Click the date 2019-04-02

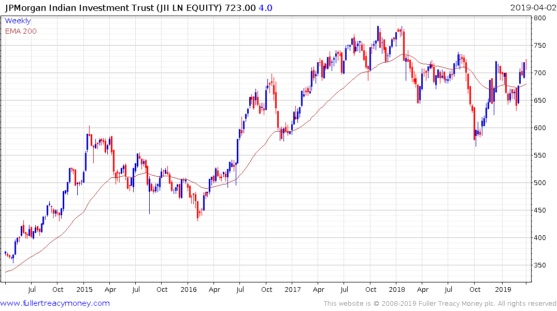click(533, 8)
